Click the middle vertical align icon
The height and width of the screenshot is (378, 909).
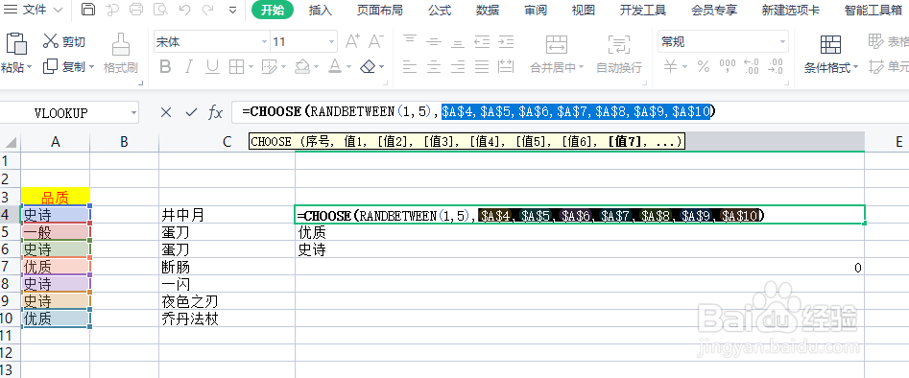[x=434, y=42]
